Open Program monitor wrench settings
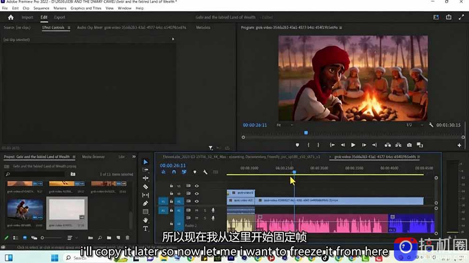The height and width of the screenshot is (263, 469). click(431, 125)
